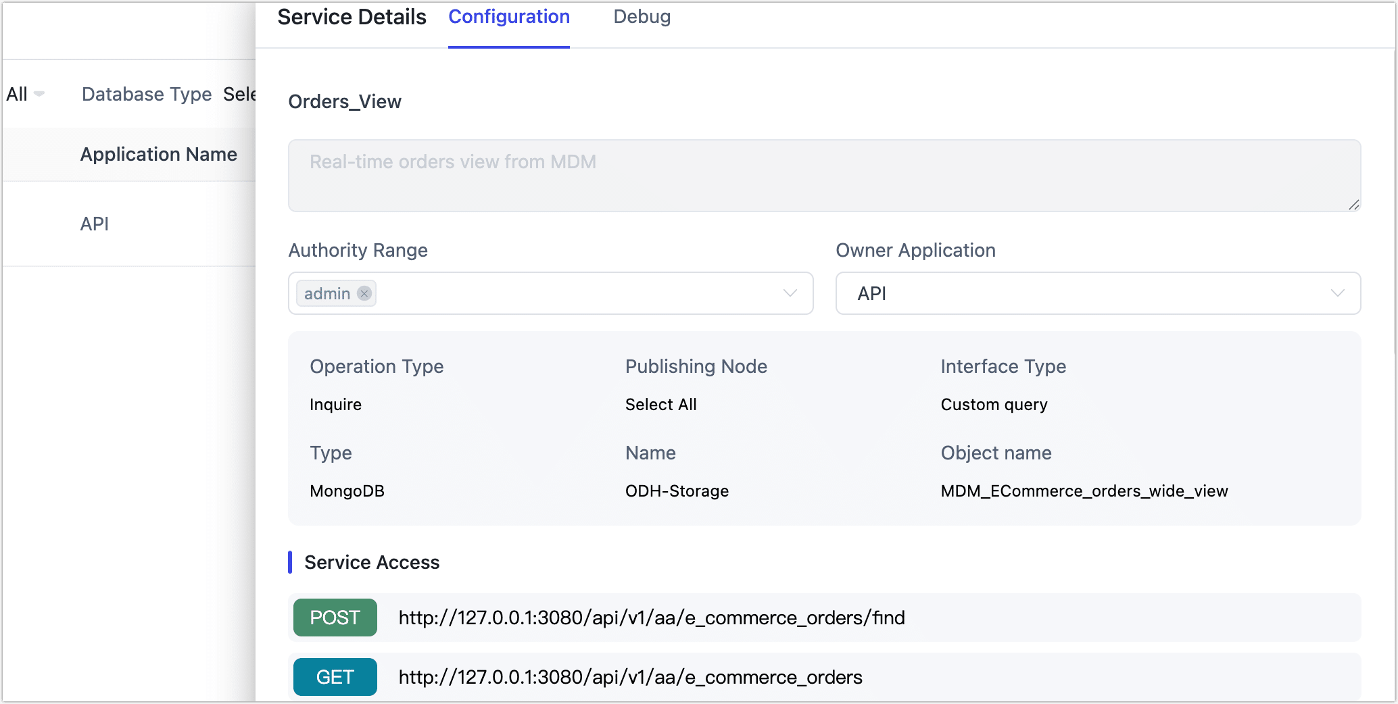Click the GET method badge

[335, 676]
